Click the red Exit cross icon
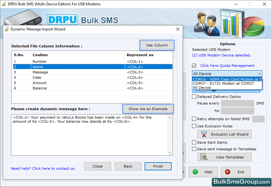Image resolution: width=272 pixels, height=187 pixels. click(227, 172)
